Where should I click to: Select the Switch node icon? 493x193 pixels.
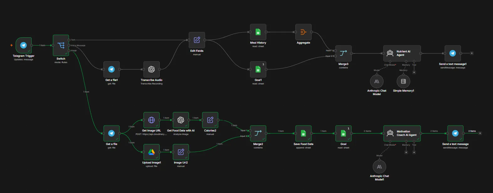61,45
